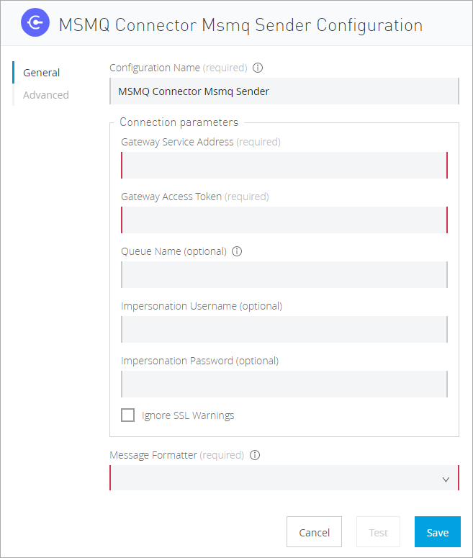The height and width of the screenshot is (558, 473).
Task: Click the MSMQ connector logo icon
Action: click(x=35, y=24)
